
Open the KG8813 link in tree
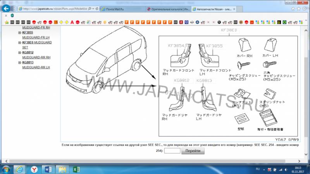(28, 62)
